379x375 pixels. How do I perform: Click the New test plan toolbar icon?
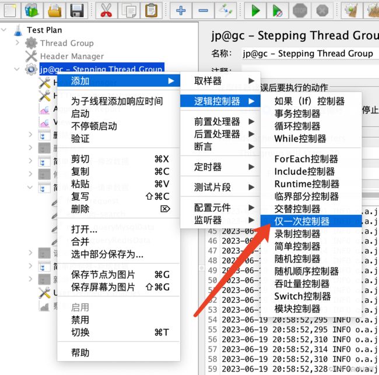pyautogui.click(x=10, y=10)
